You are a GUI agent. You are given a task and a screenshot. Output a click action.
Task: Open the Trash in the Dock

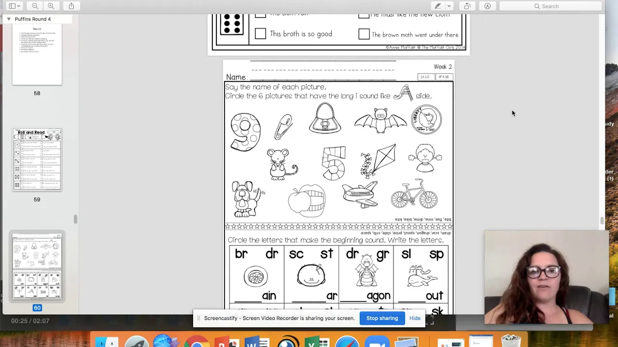(x=511, y=341)
